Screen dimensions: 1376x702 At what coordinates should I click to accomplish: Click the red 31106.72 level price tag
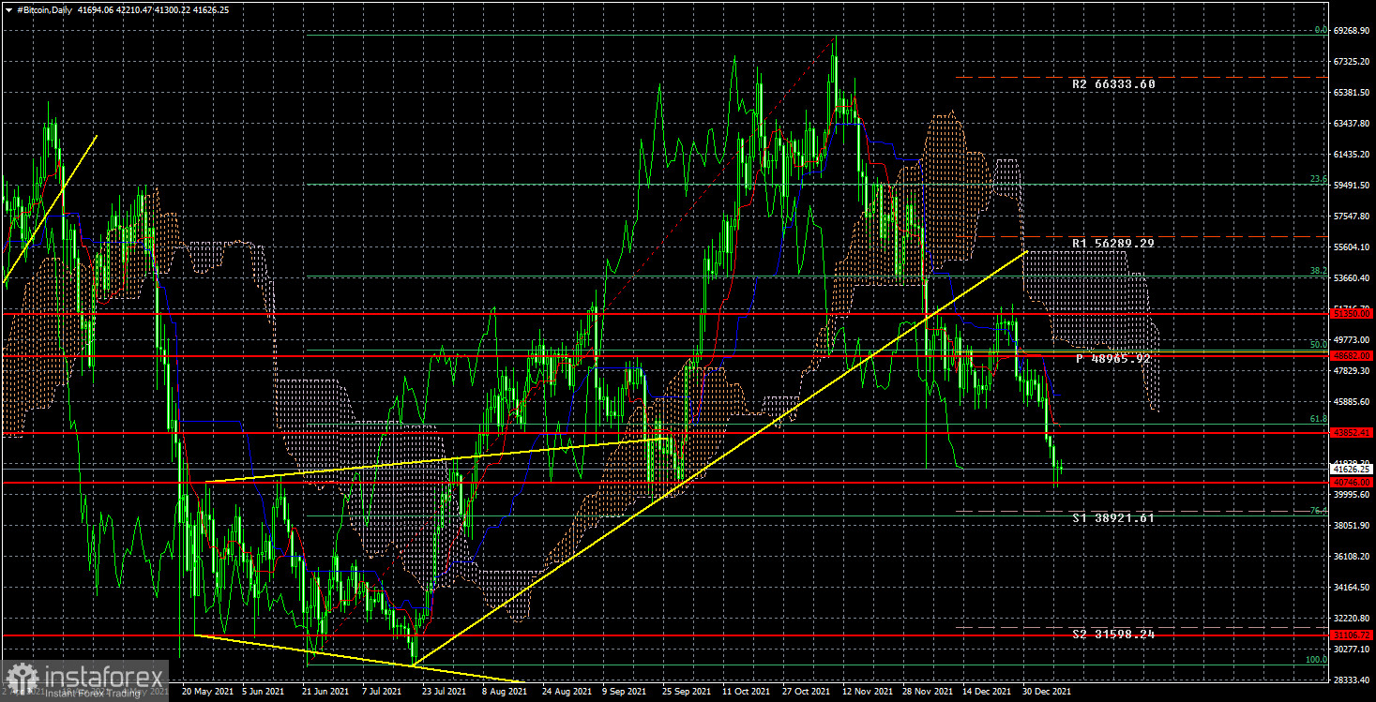[1353, 635]
